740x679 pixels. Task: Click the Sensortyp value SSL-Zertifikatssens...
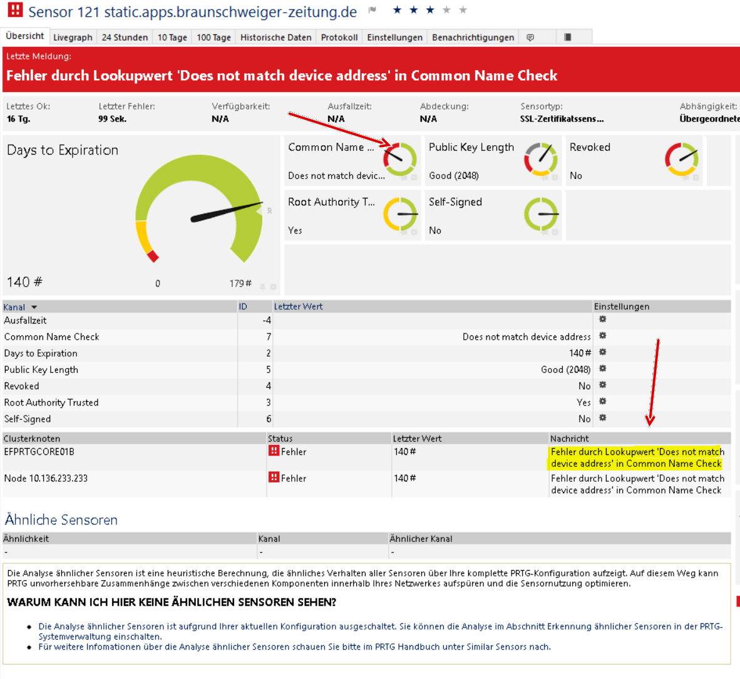tap(562, 119)
